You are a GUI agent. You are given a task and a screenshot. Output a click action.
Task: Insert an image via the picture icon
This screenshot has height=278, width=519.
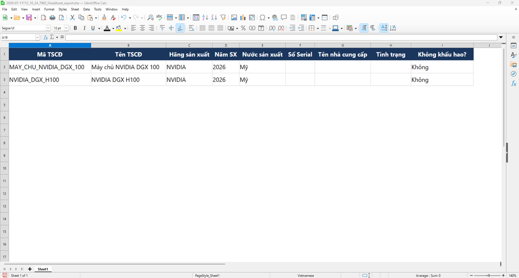[234, 18]
